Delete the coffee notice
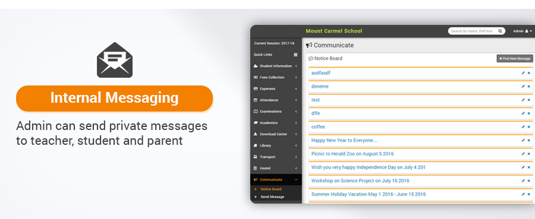 529,126
